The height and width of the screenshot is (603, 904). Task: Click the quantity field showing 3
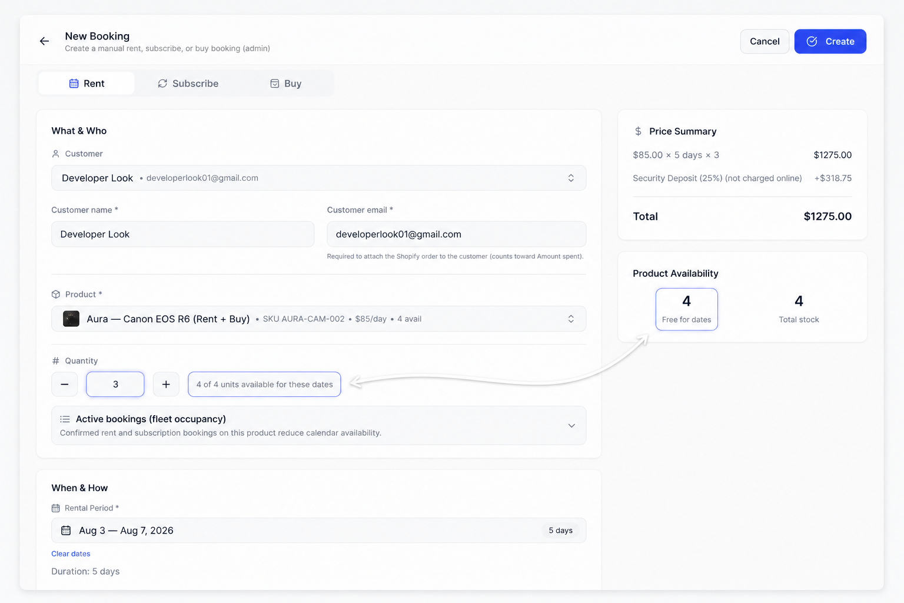point(115,384)
